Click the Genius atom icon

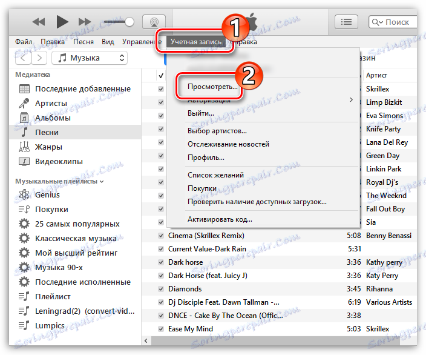coord(24,195)
